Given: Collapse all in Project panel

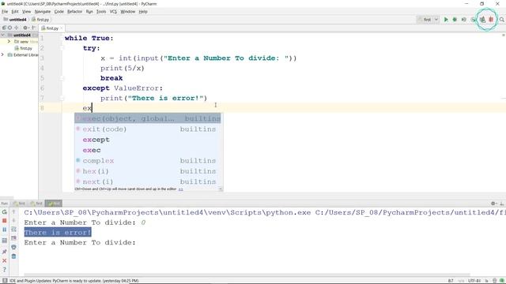Looking at the screenshot, I should [17, 28].
